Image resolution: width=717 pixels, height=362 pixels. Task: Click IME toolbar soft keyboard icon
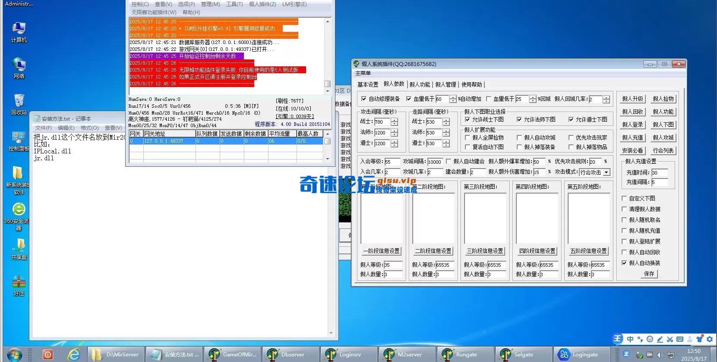[x=680, y=339]
